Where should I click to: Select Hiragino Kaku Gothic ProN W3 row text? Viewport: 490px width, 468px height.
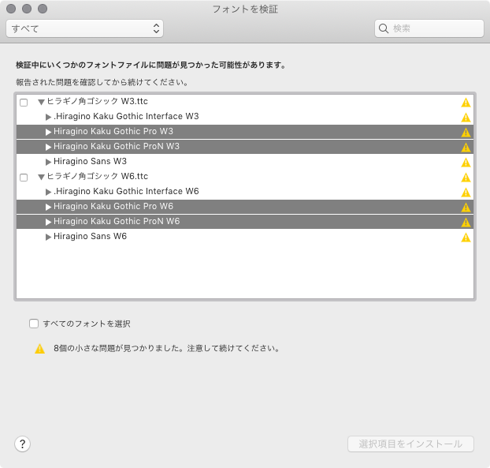click(x=117, y=146)
